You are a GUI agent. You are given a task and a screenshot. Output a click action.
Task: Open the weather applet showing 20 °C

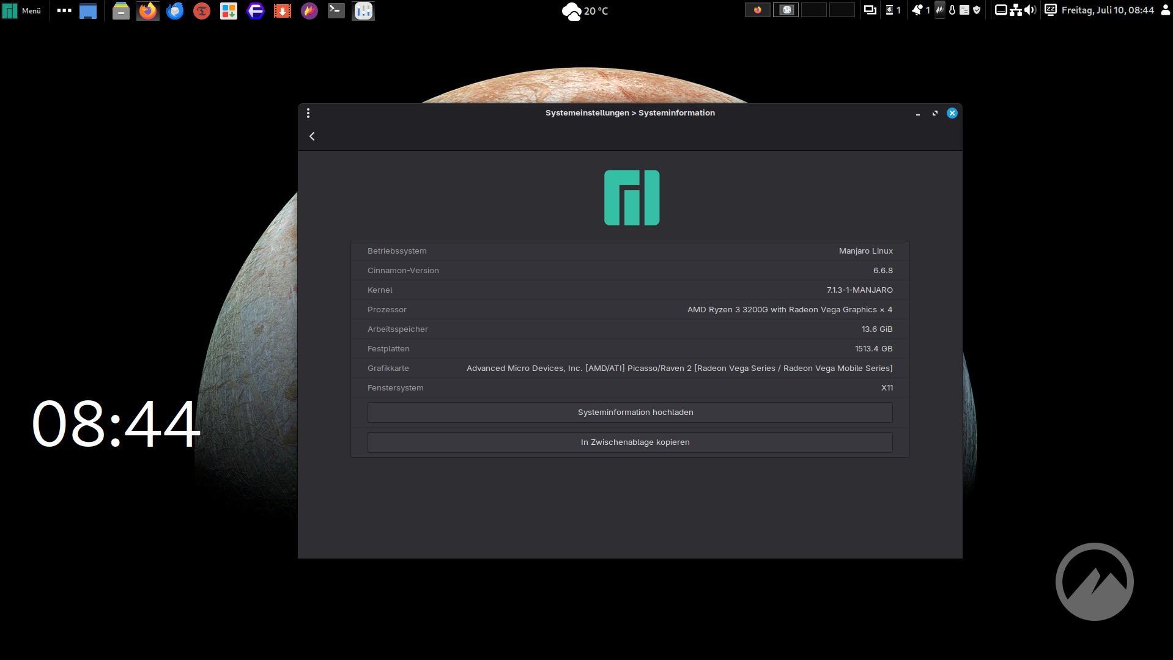tap(585, 11)
